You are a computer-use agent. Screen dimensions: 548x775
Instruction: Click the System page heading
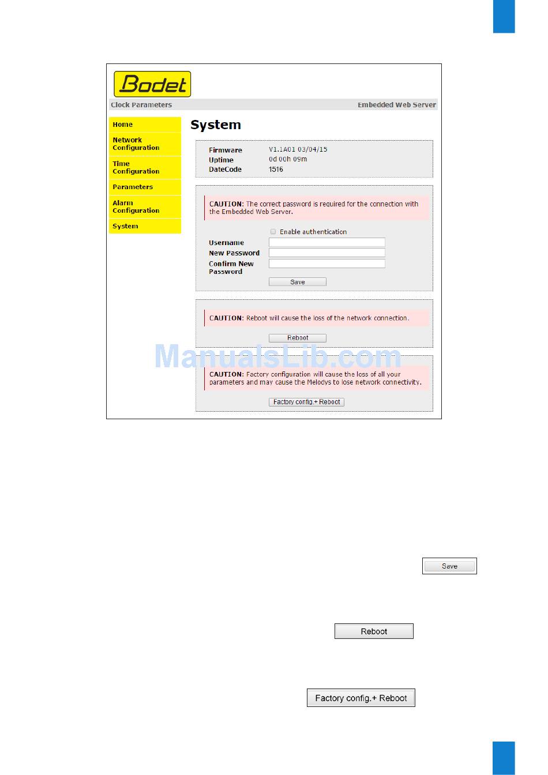(x=216, y=125)
